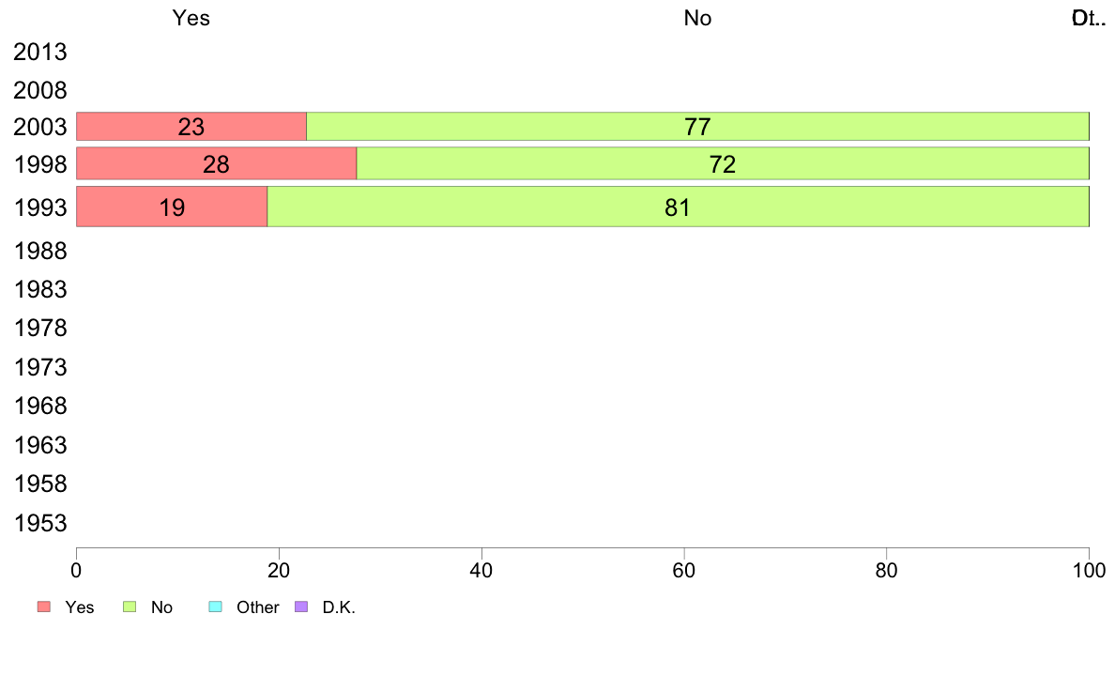
Task: Click the 1988 year label
Action: (x=40, y=251)
